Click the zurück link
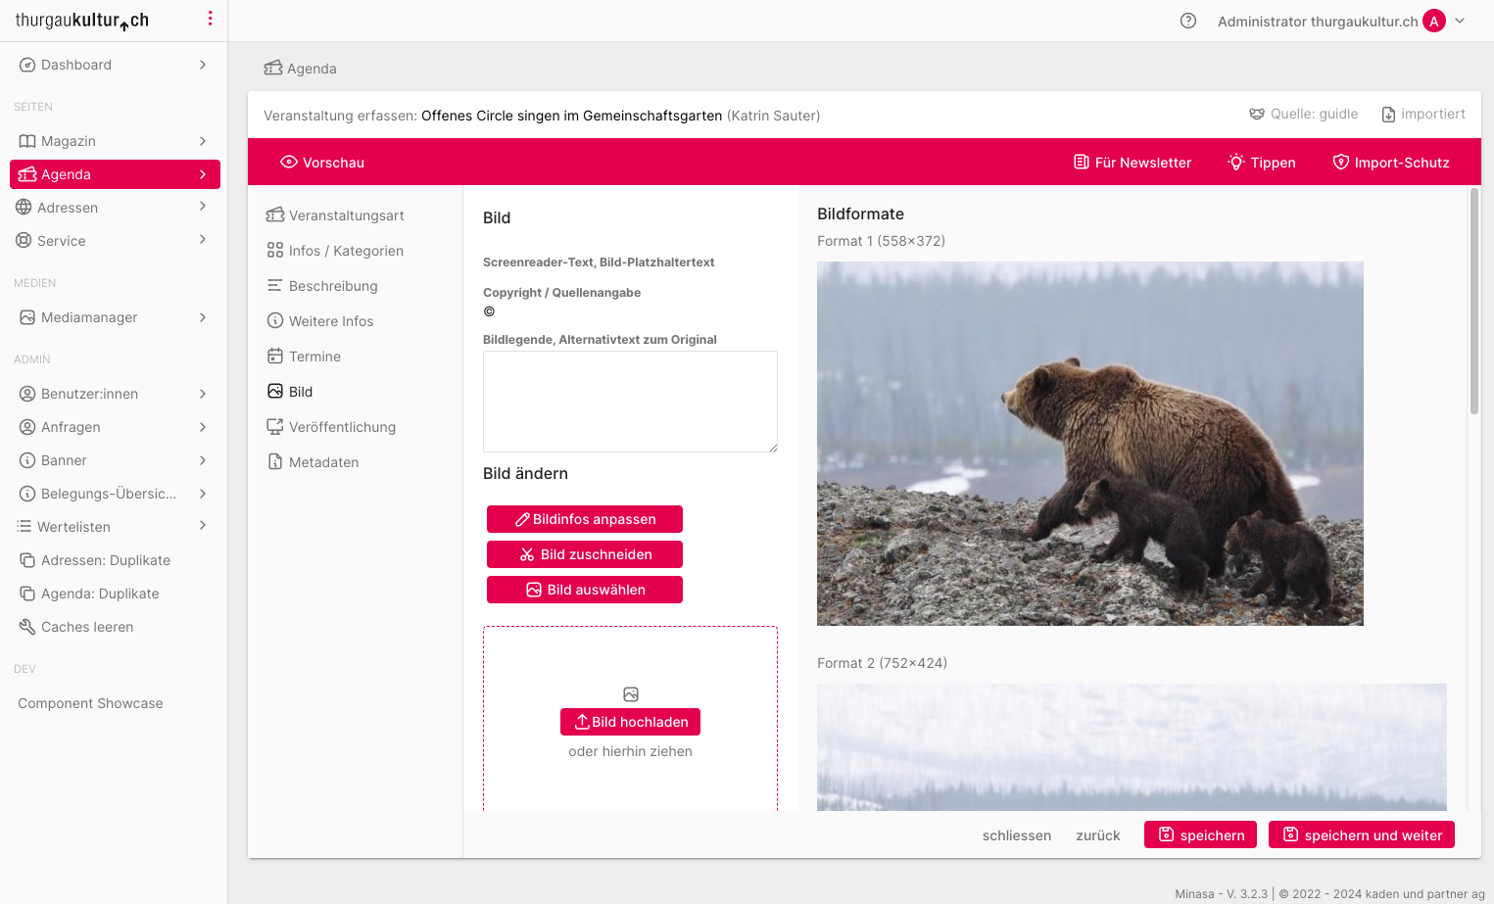Image resolution: width=1494 pixels, height=904 pixels. pos(1098,835)
